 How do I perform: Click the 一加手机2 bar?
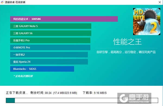(x=49, y=54)
